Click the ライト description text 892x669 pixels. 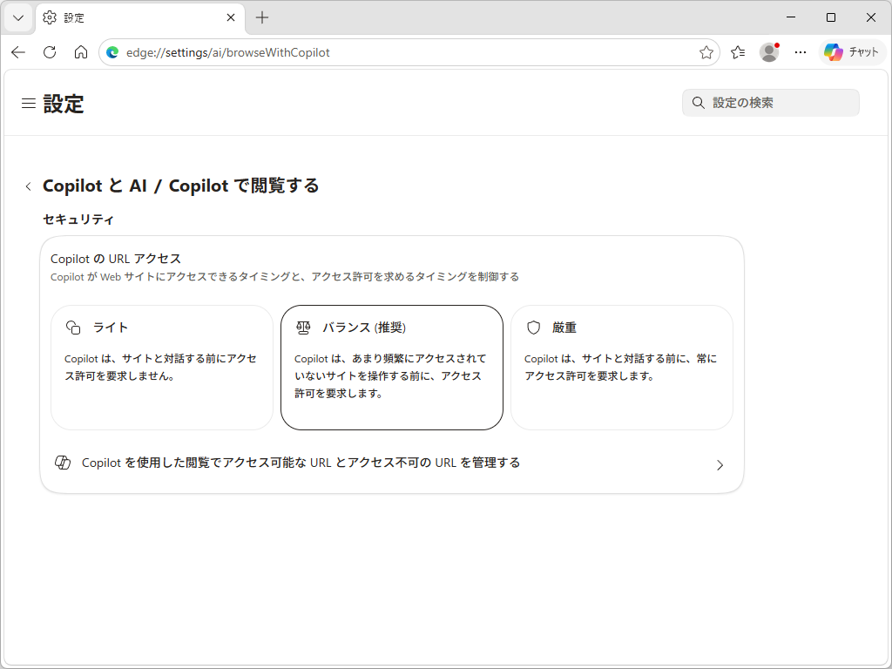point(160,368)
